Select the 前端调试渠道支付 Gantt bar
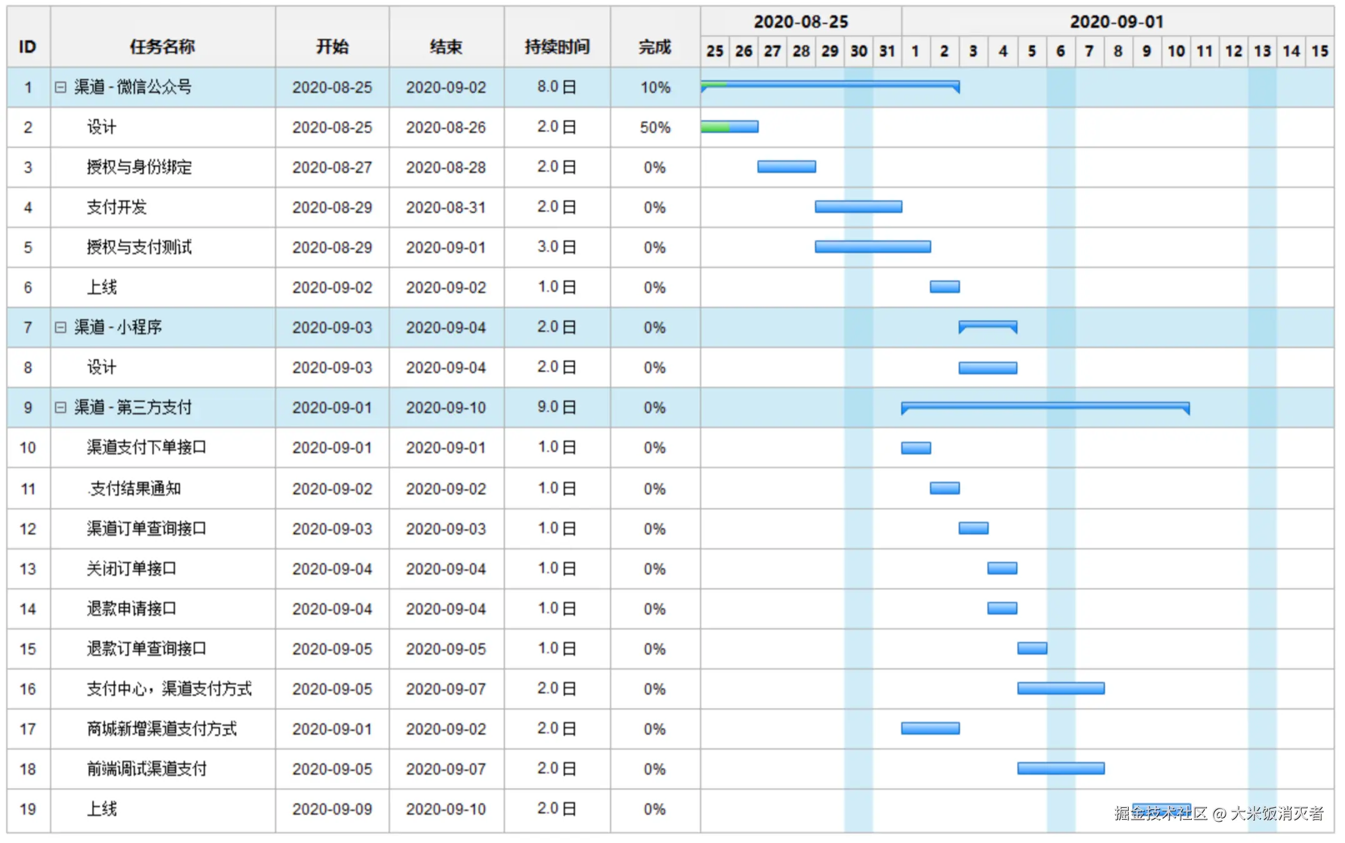 [1061, 768]
